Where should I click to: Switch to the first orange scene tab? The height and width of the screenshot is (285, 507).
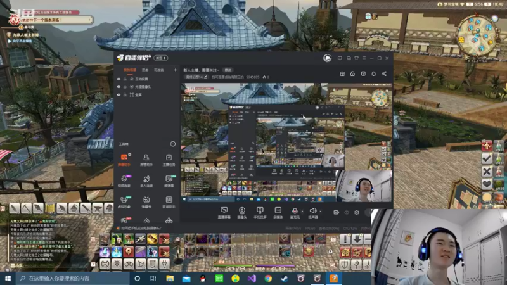[130, 70]
